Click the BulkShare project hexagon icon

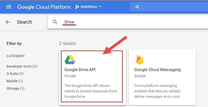(x=77, y=7)
